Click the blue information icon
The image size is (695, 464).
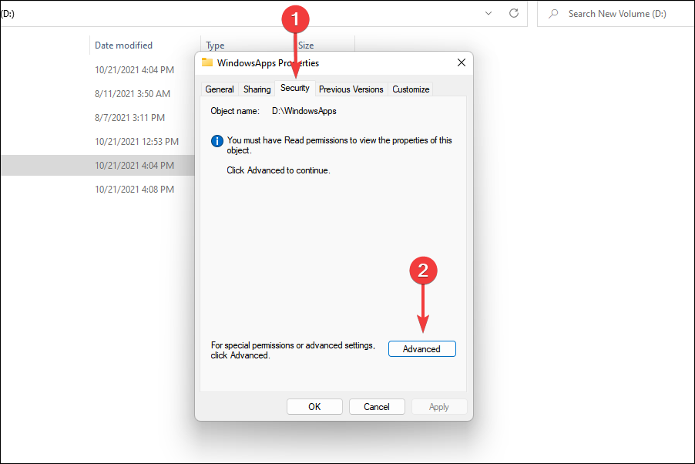pos(217,141)
